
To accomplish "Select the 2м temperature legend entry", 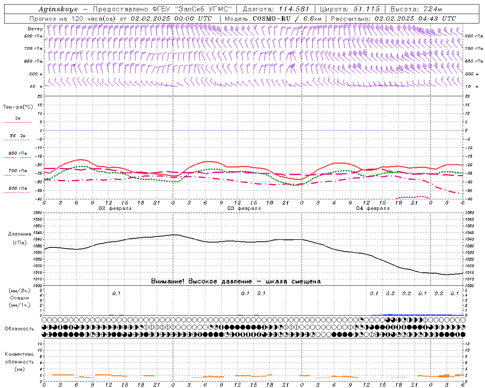I will [x=18, y=119].
